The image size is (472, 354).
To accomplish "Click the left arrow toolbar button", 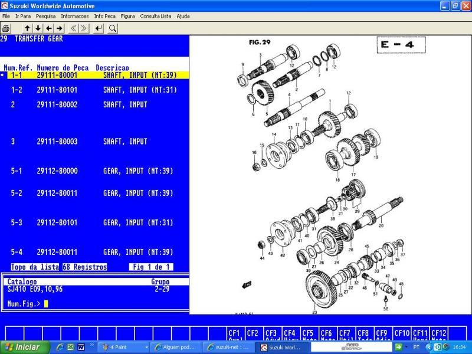I will point(49,28).
